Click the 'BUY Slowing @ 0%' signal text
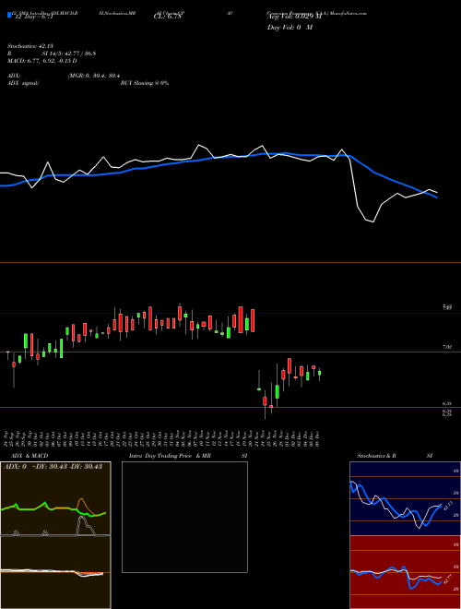 (145, 83)
